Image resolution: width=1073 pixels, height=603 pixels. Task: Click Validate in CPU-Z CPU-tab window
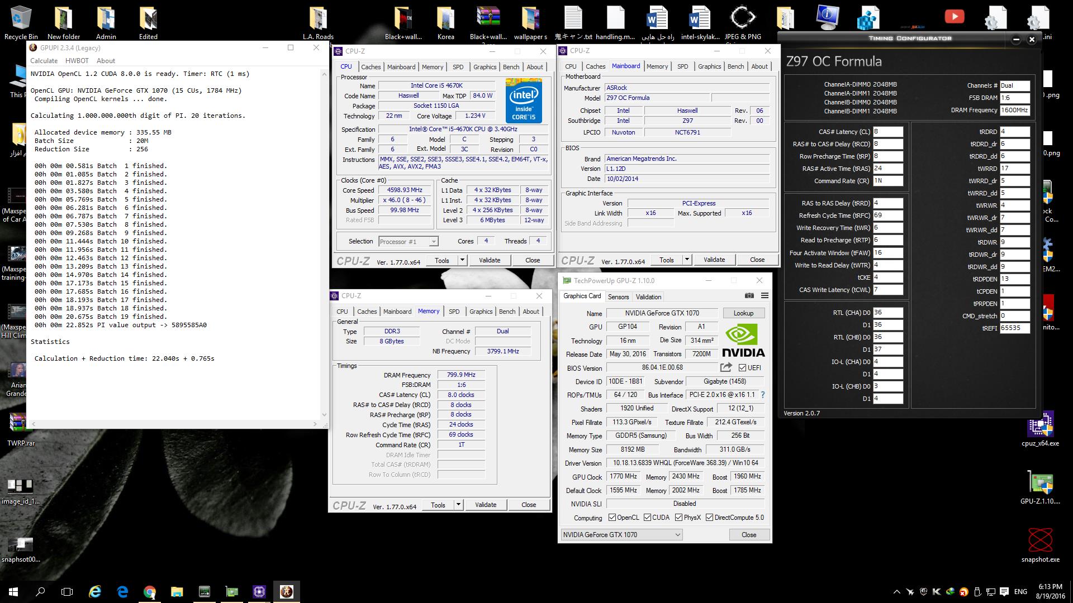tap(490, 260)
